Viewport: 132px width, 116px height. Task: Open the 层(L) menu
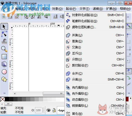[45, 9]
